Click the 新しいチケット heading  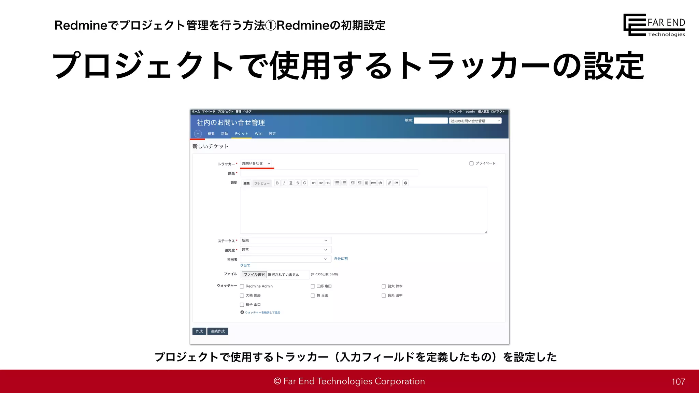210,146
